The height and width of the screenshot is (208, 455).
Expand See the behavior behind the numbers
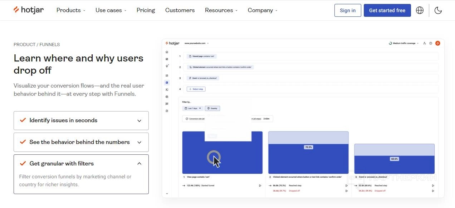140,142
